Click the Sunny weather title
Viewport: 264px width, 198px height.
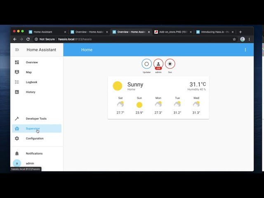click(135, 84)
